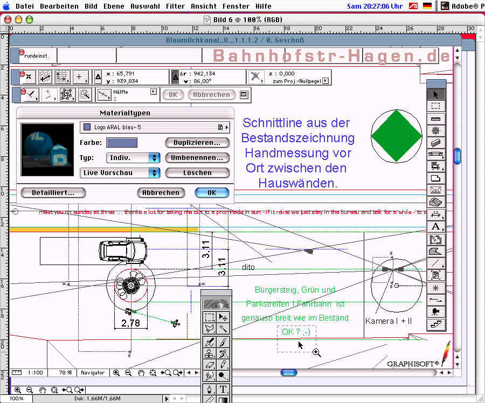This screenshot has width=485, height=403.
Task: Click the Navigator button in status bar
Action: (x=92, y=373)
